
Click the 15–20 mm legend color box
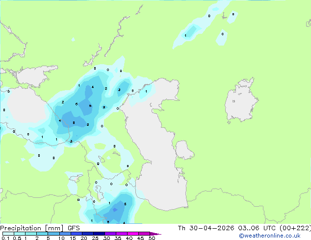[77, 234]
